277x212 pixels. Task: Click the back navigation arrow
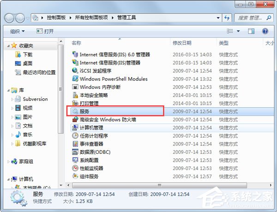9,18
